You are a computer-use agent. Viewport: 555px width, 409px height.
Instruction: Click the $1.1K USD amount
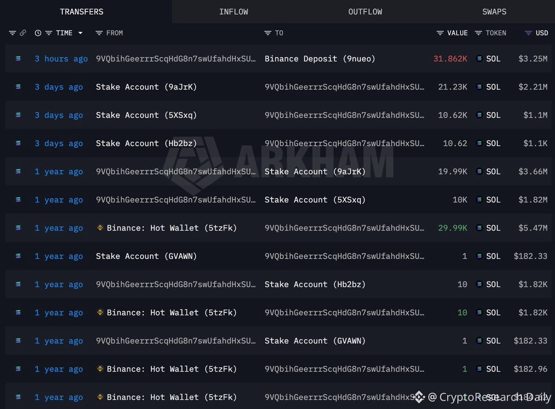point(536,143)
